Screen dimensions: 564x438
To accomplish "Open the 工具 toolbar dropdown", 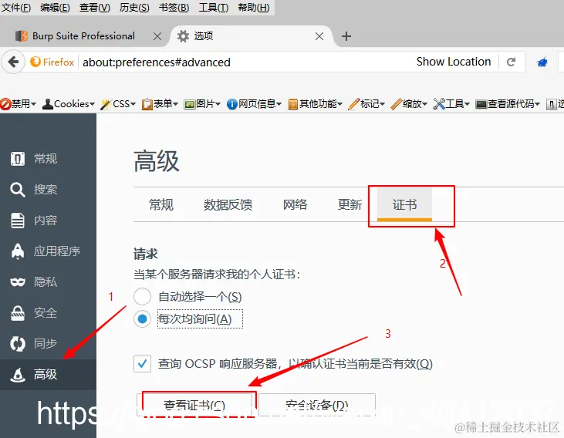I will click(451, 103).
